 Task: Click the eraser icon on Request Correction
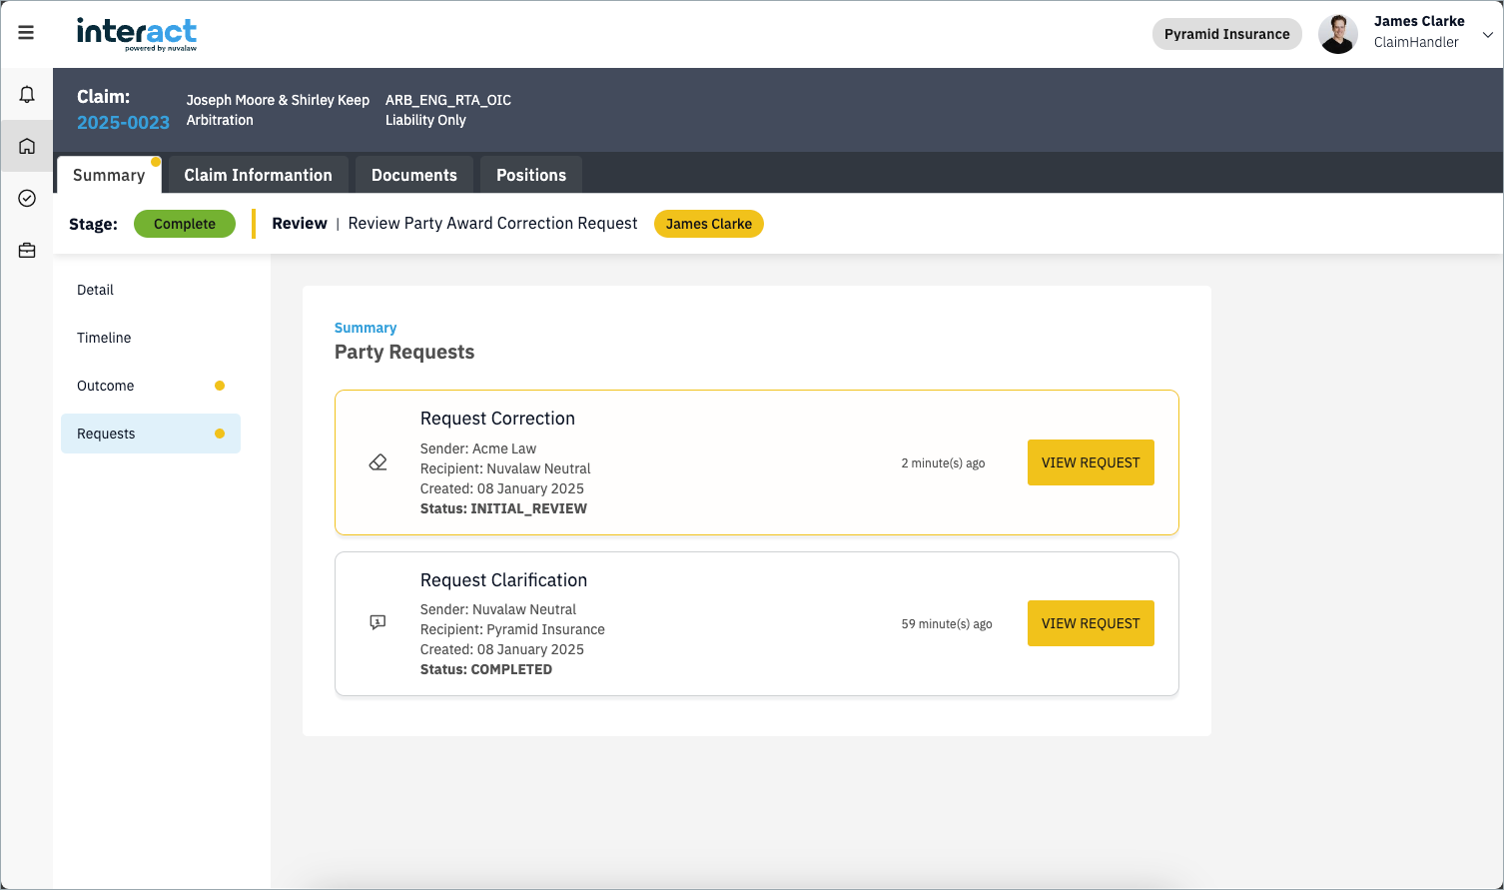377,462
